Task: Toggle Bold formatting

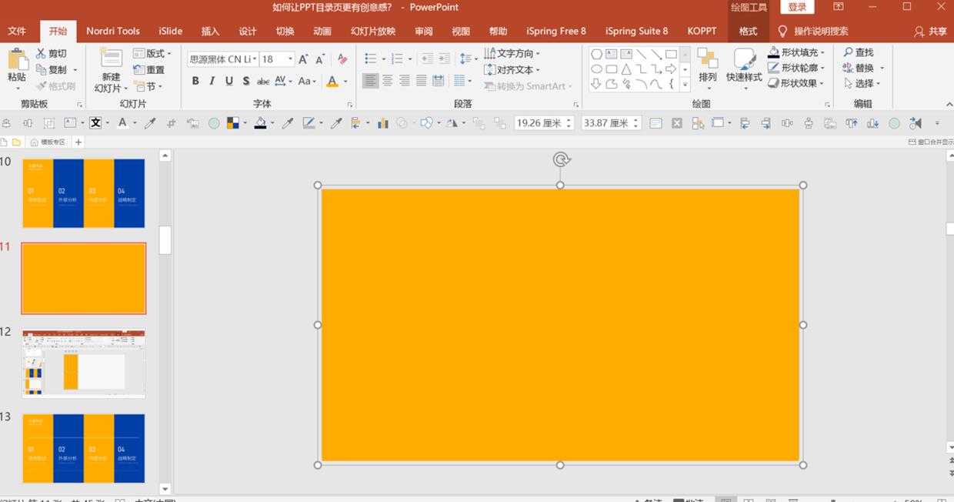Action: pyautogui.click(x=195, y=81)
